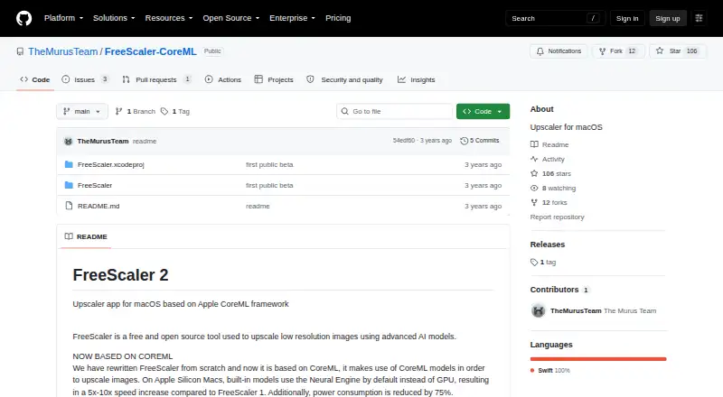Expand the Solutions menu
This screenshot has width=723, height=397.
tap(114, 18)
